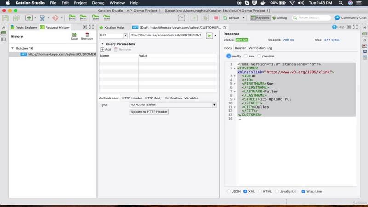Click the Save toolbar icon
Screen dimensions: 368x207
pyautogui.click(x=6, y=18)
